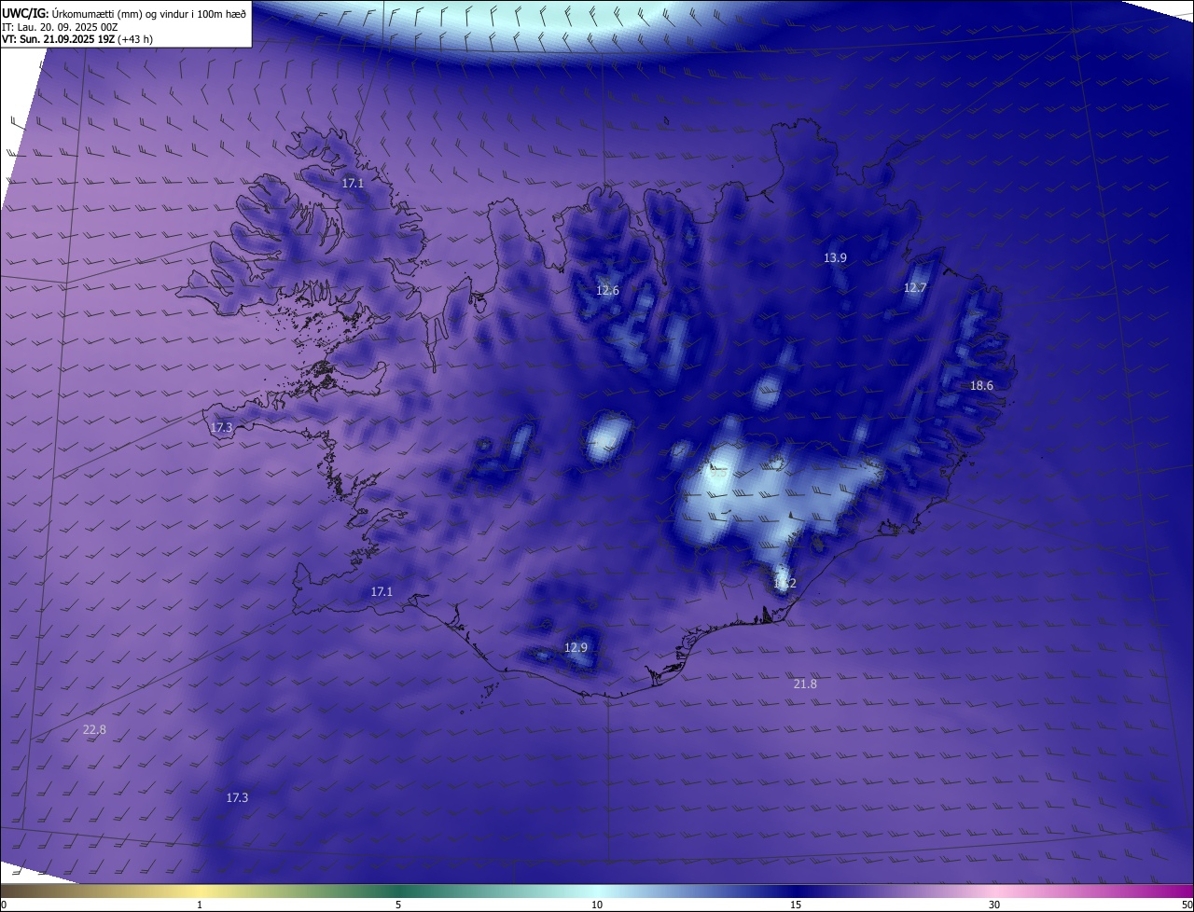Image resolution: width=1194 pixels, height=912 pixels.
Task: Click the 17.1 label on the Reykjanes peninsula
Action: pyautogui.click(x=382, y=592)
